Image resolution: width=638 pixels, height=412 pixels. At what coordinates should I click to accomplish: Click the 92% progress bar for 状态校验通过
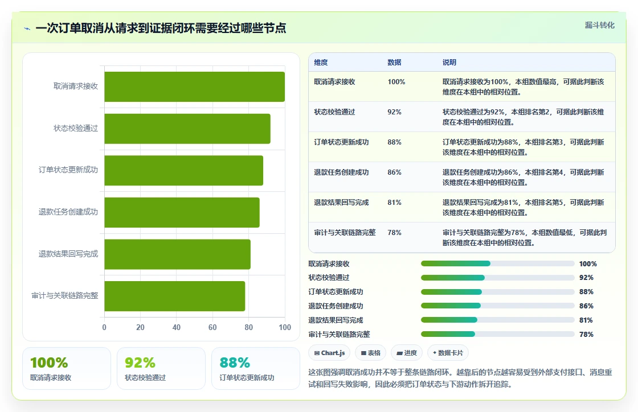[498, 278]
